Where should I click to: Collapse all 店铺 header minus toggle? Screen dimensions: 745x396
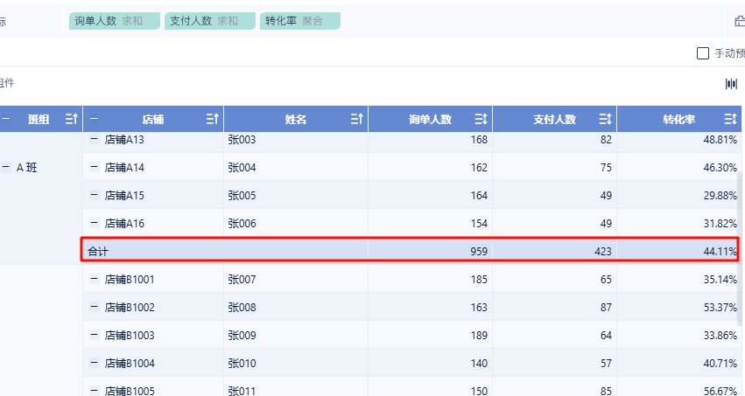point(94,119)
